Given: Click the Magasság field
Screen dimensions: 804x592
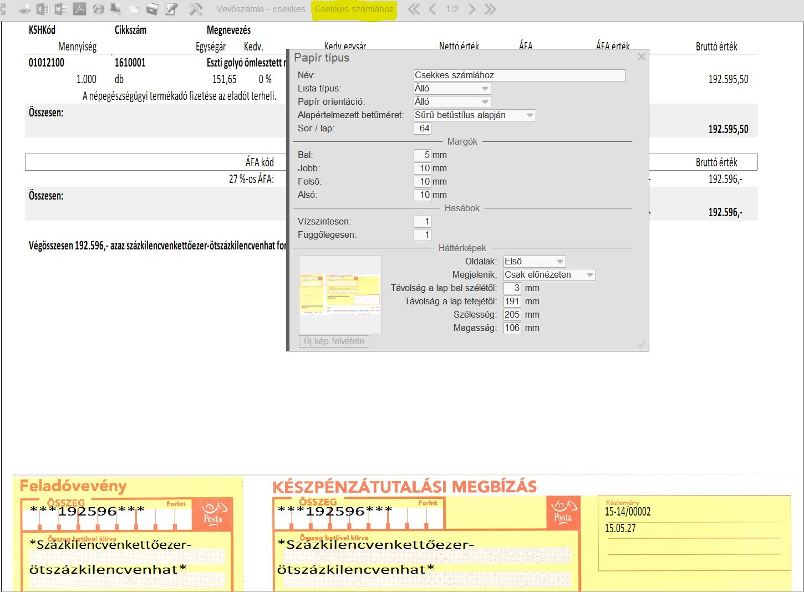Looking at the screenshot, I should [512, 328].
